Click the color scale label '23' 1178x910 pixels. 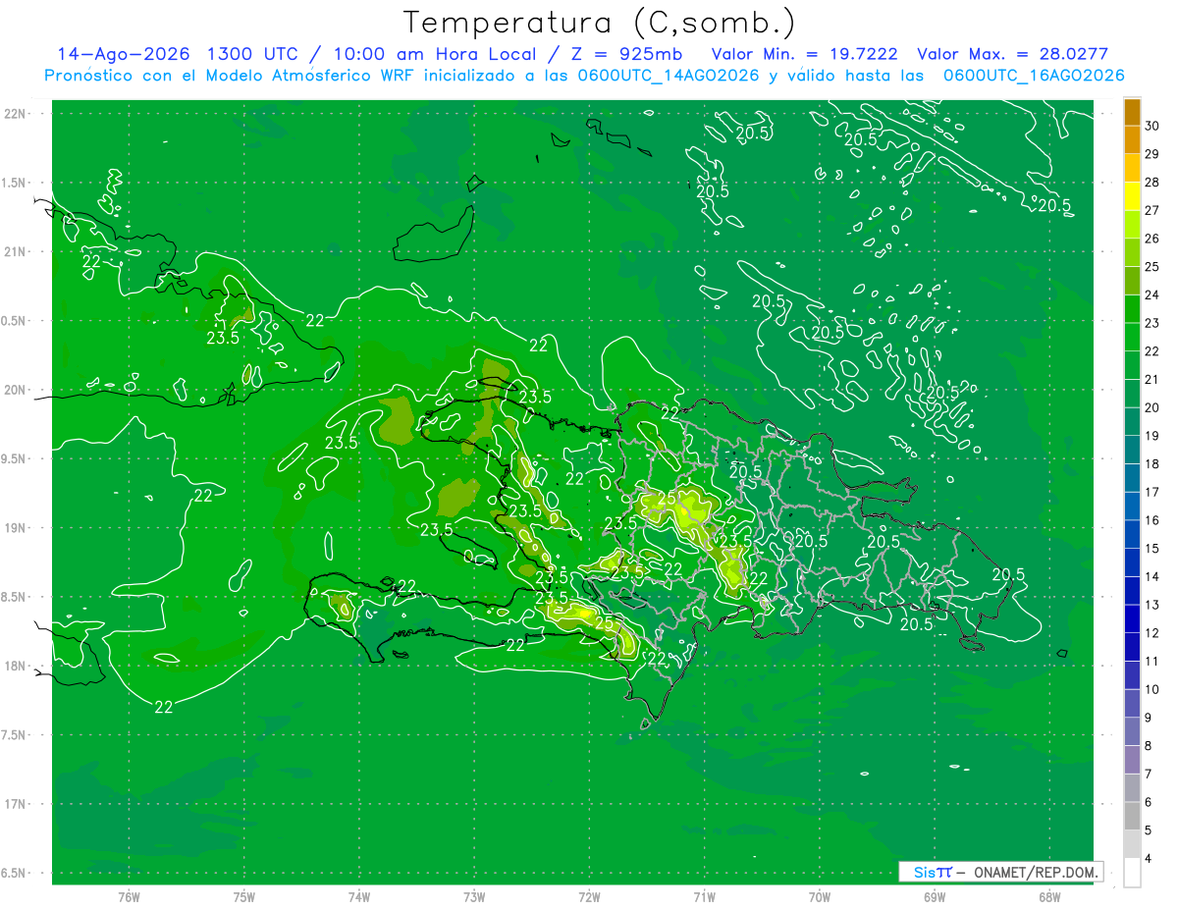click(1152, 323)
